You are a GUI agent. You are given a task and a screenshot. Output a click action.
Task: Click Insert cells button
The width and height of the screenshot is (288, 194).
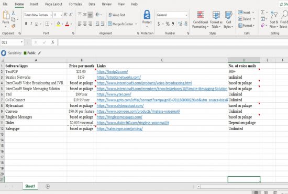245,13
